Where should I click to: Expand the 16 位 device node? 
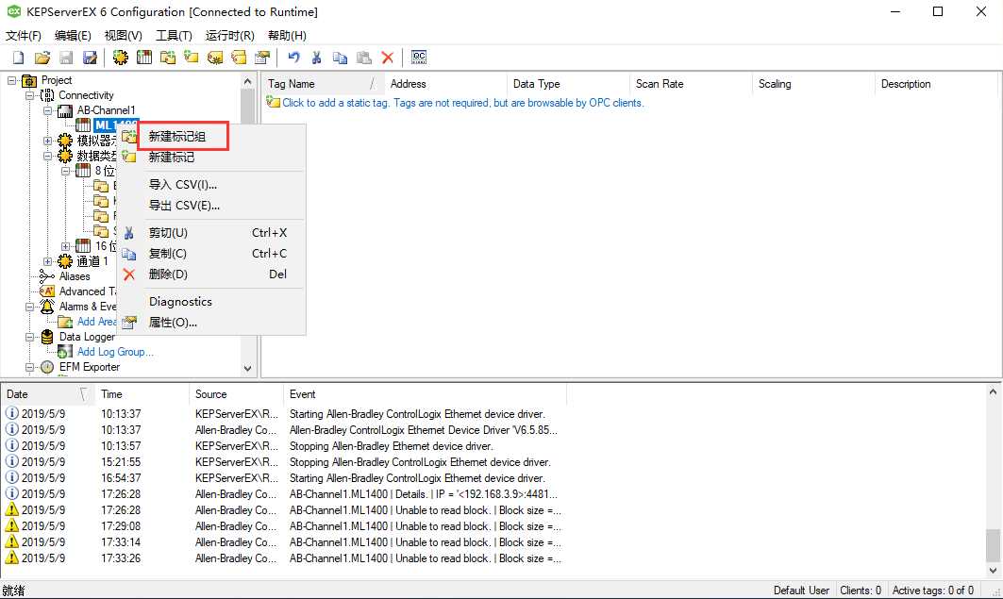[65, 246]
